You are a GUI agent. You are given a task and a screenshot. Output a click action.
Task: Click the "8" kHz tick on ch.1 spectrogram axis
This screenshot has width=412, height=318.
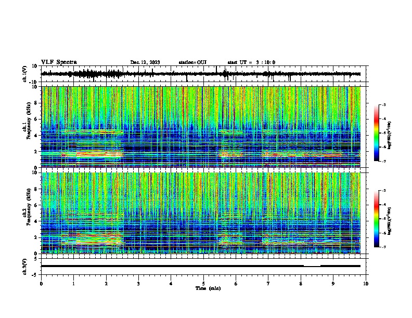point(36,103)
